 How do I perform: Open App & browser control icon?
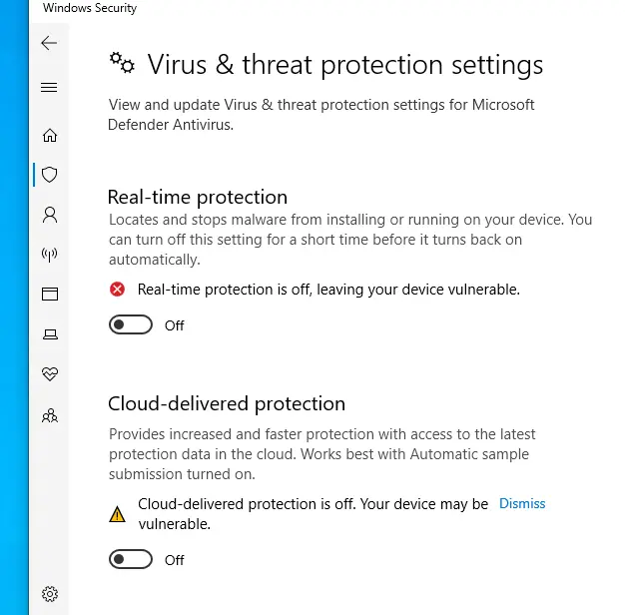pyautogui.click(x=49, y=295)
